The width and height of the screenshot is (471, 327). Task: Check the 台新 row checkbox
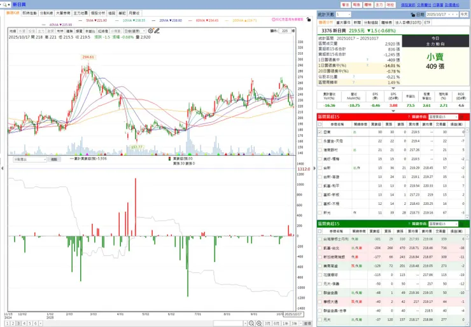coord(320,168)
